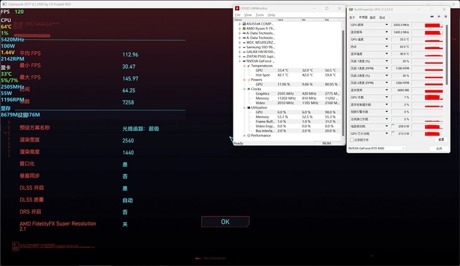Click the Value column header in HWMonitor
This screenshot has width=460, height=266.
(289, 20)
